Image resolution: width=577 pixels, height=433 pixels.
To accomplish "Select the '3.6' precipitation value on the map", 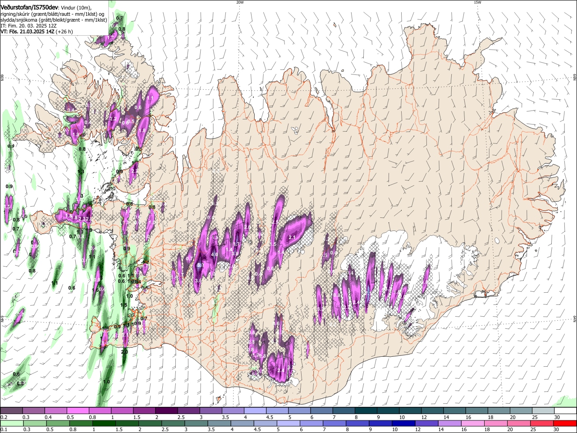I will (x=198, y=281).
